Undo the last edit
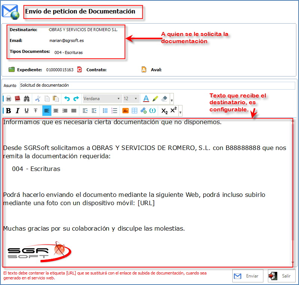Screen dimensions: 299x285 coord(67,99)
